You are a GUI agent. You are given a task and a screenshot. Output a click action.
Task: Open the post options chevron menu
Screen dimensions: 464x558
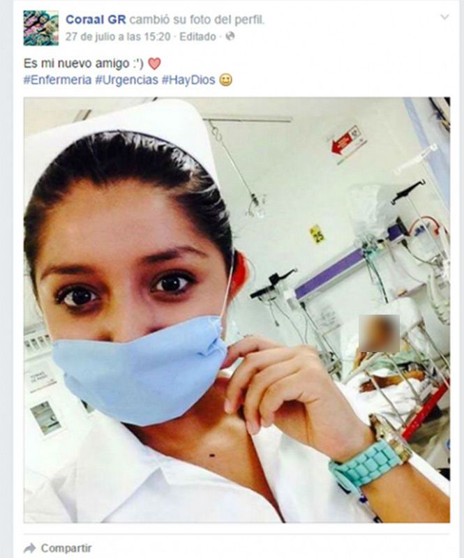pos(444,17)
